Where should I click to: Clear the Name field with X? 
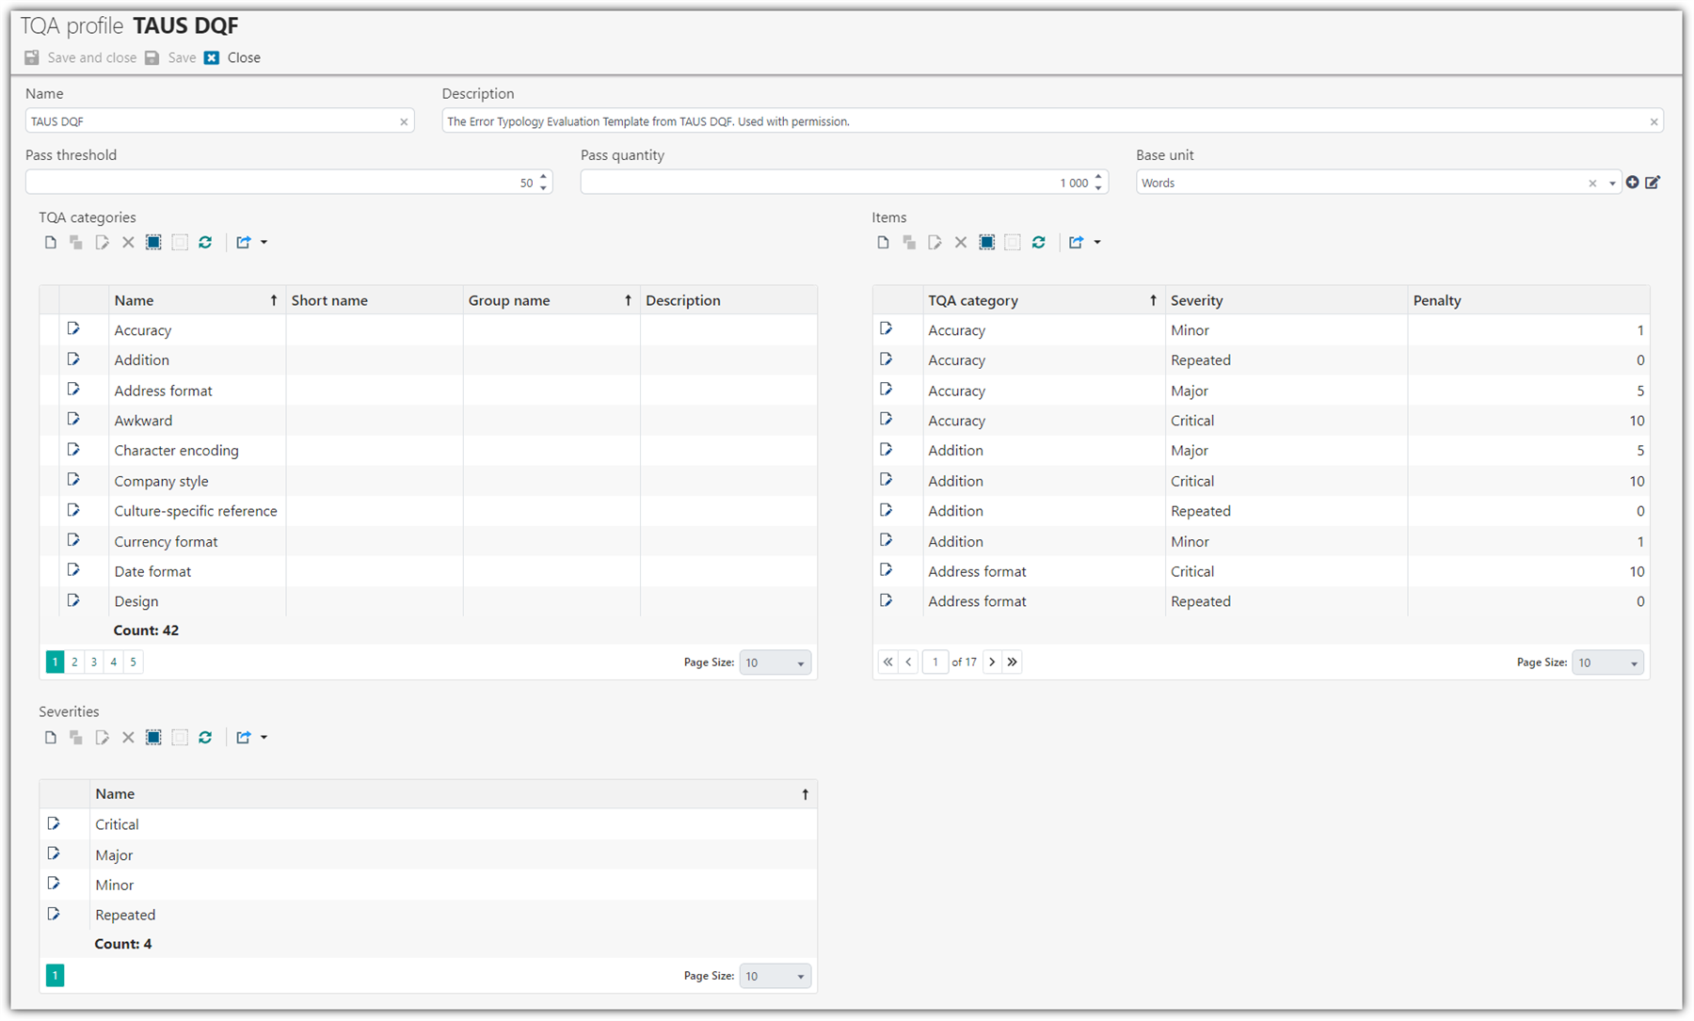(404, 121)
